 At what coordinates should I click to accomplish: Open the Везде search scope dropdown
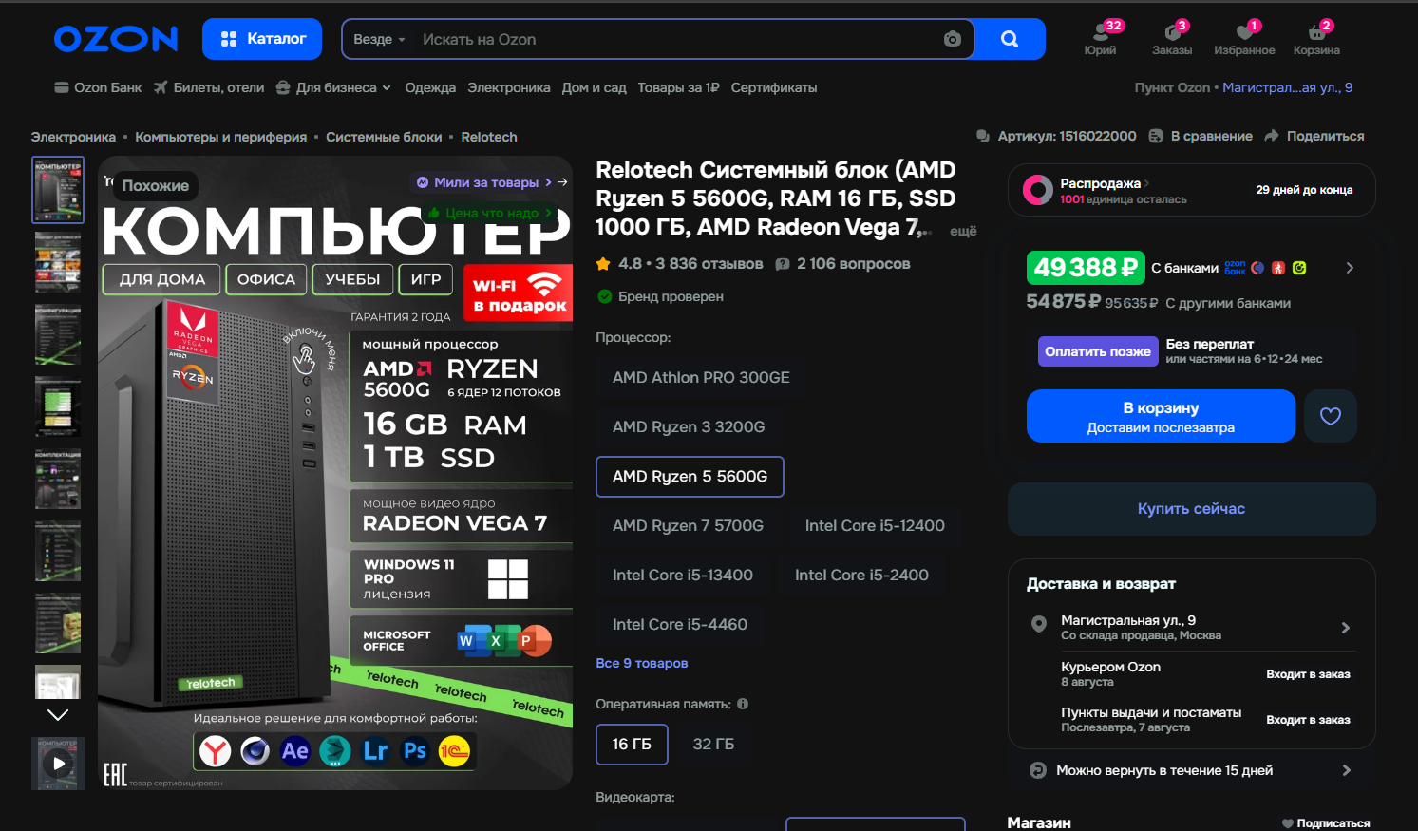point(379,39)
